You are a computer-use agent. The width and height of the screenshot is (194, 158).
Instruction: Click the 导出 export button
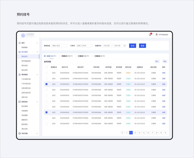pyautogui.click(x=165, y=61)
